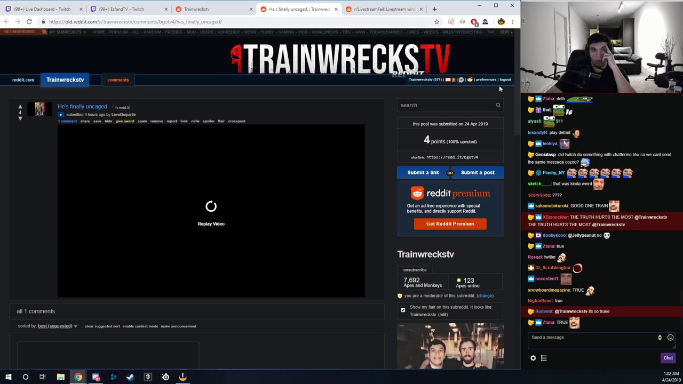Open a new Chrome tab
Viewport: 683px width, 384px height.
[x=434, y=9]
